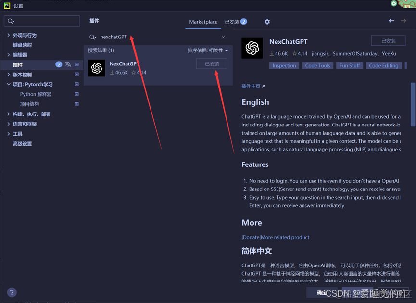Click 已安装 button in the details header

(x=388, y=40)
